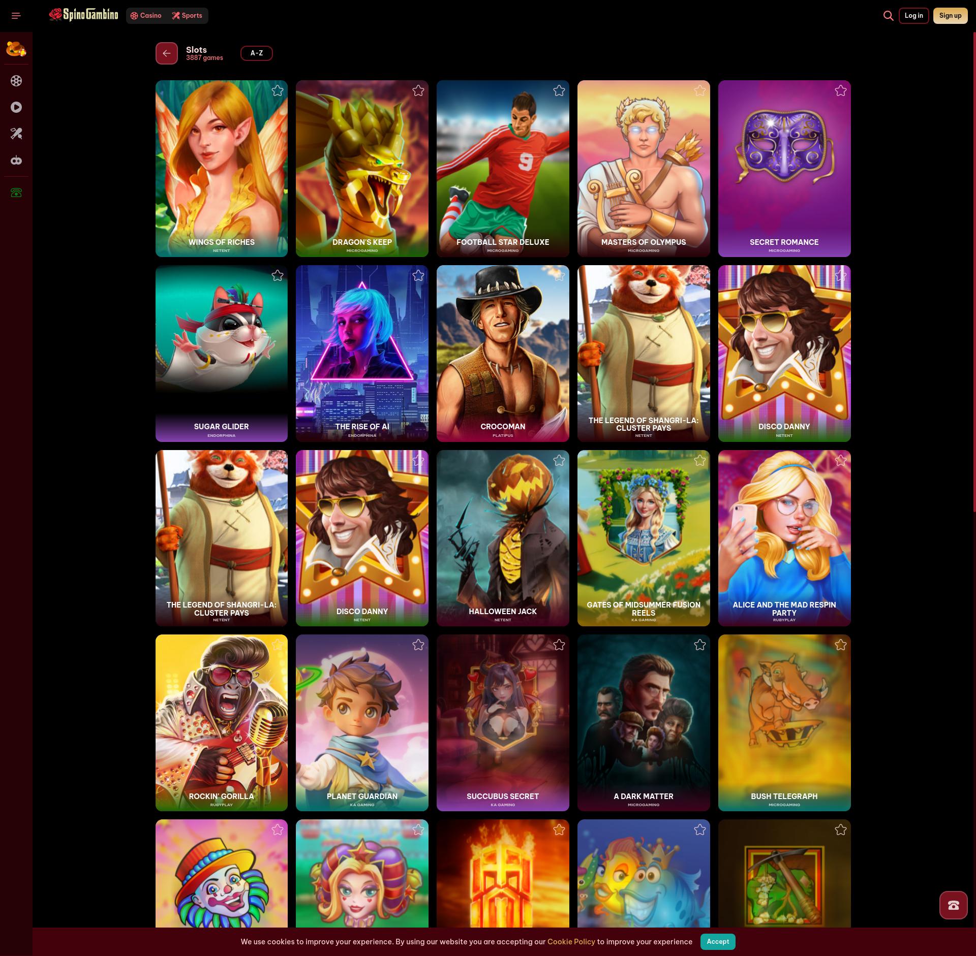Click the hat promo icon in sidebar

tap(16, 49)
